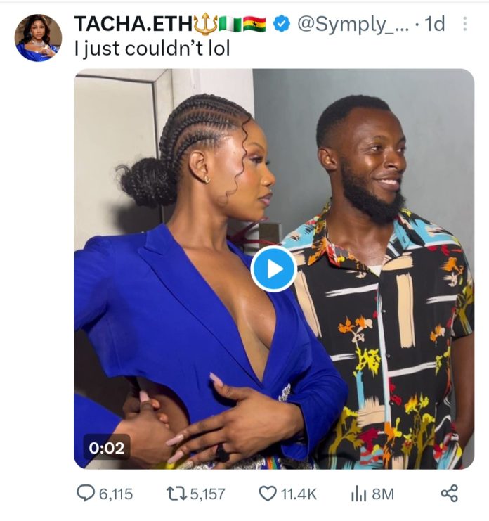Click the trident emoji in the name
489x521 pixels.
pos(206,23)
